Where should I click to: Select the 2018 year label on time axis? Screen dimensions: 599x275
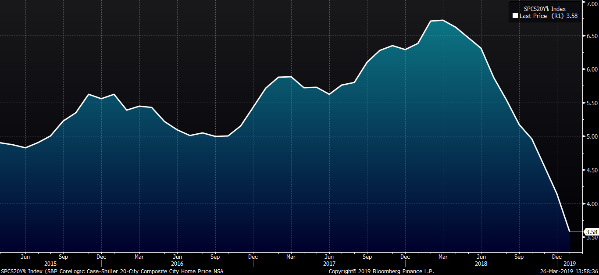(481, 264)
